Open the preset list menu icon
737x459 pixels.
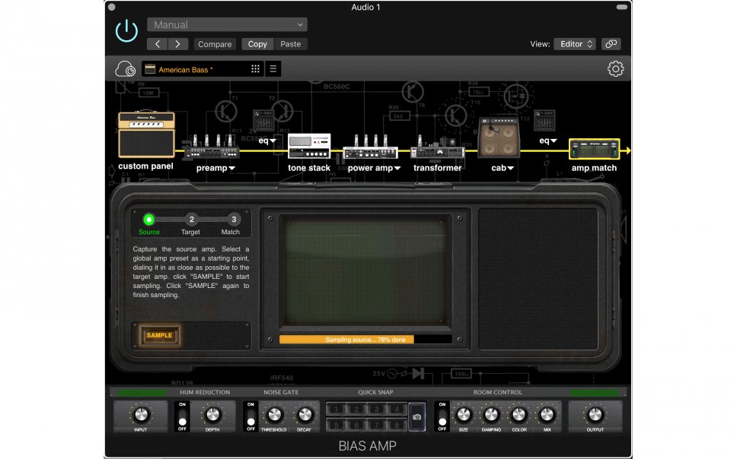click(273, 69)
